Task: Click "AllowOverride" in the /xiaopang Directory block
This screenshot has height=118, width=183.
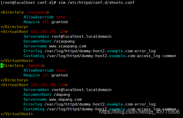Action: click(39, 17)
